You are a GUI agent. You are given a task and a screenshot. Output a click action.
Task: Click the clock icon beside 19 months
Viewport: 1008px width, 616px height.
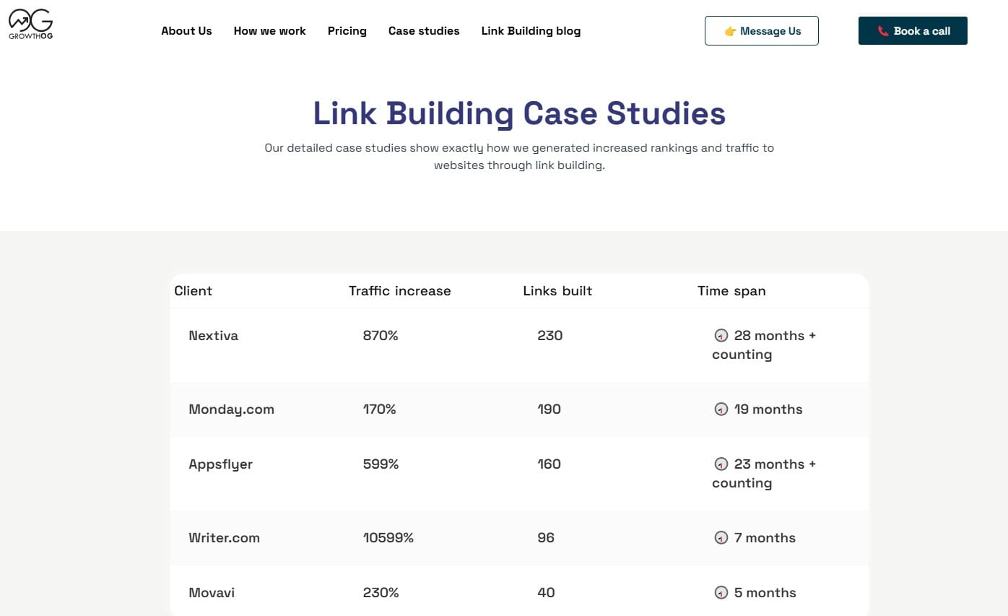721,409
